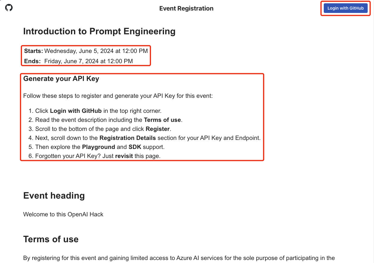Click the GitHub logo icon
Viewport: 374px width, 263px height.
pyautogui.click(x=9, y=8)
